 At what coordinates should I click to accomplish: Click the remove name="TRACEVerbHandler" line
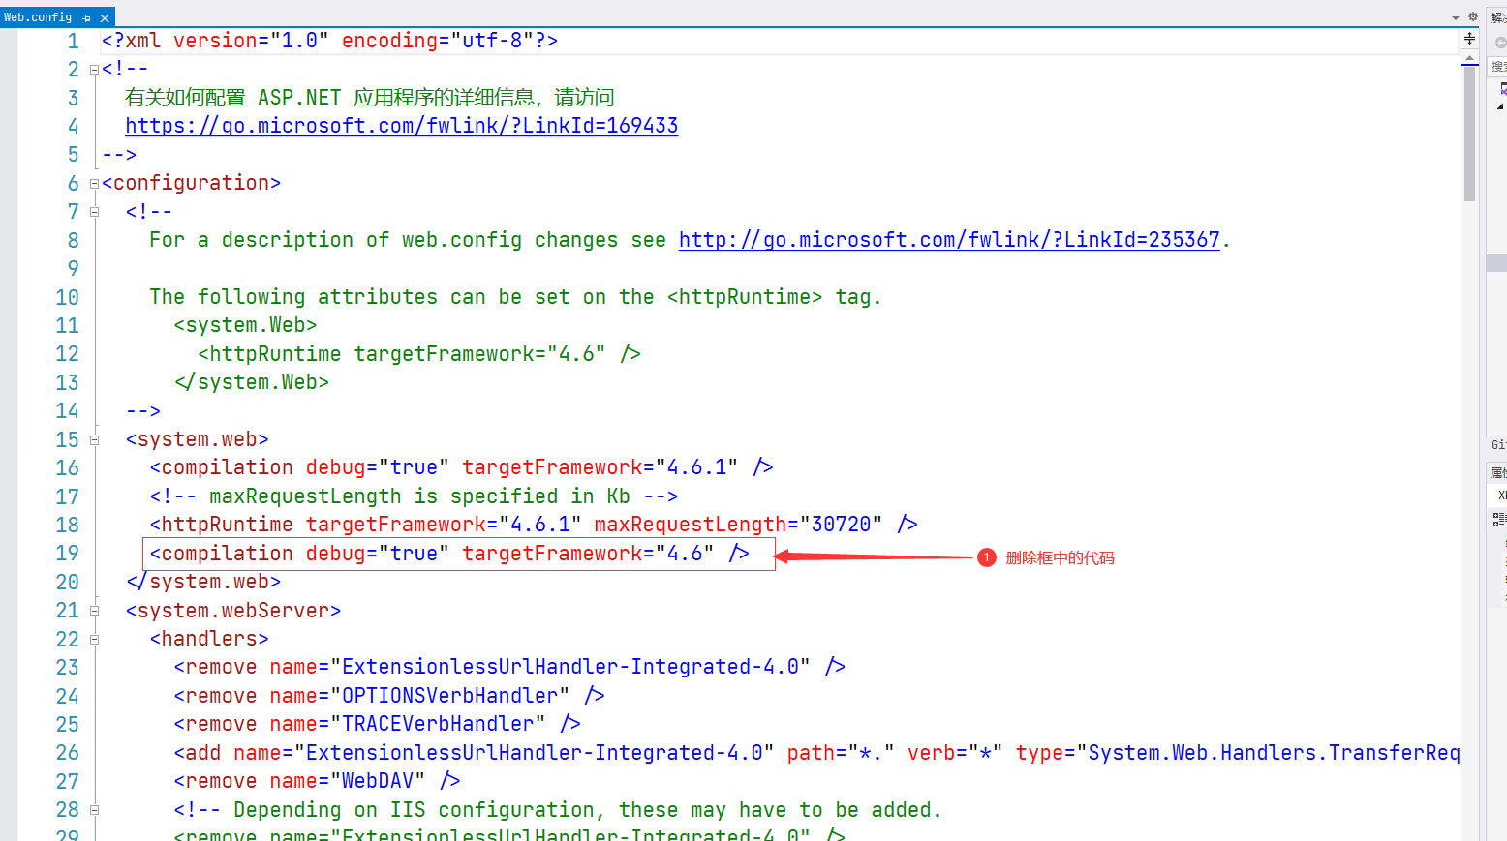[377, 724]
